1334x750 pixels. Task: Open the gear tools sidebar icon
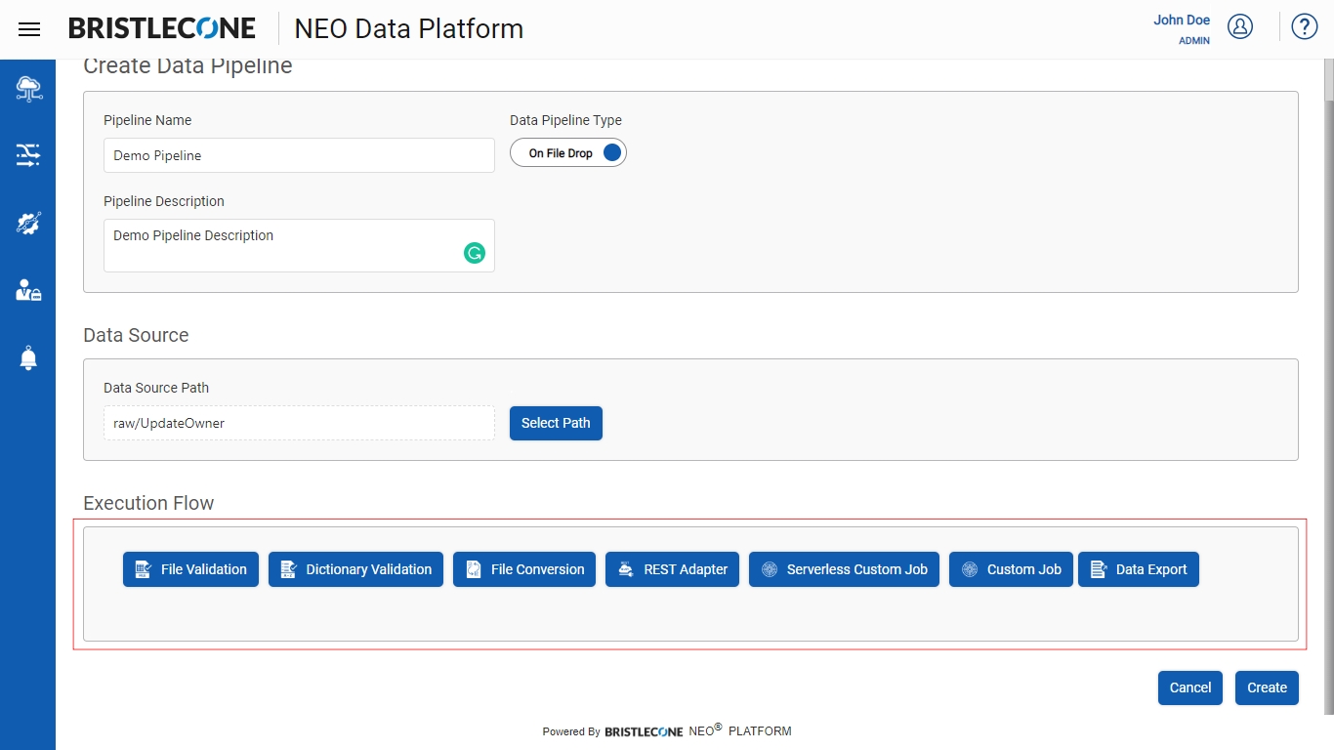pyautogui.click(x=28, y=224)
